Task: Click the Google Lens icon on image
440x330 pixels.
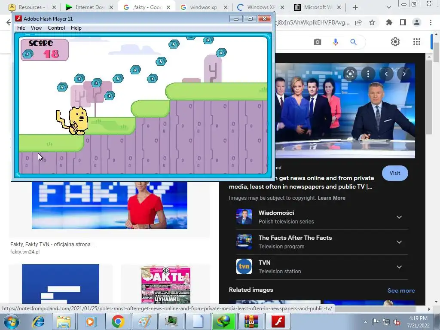Action: tap(350, 74)
